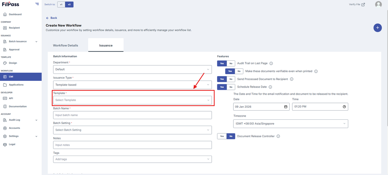Open the Timezone dropdown

[291, 124]
